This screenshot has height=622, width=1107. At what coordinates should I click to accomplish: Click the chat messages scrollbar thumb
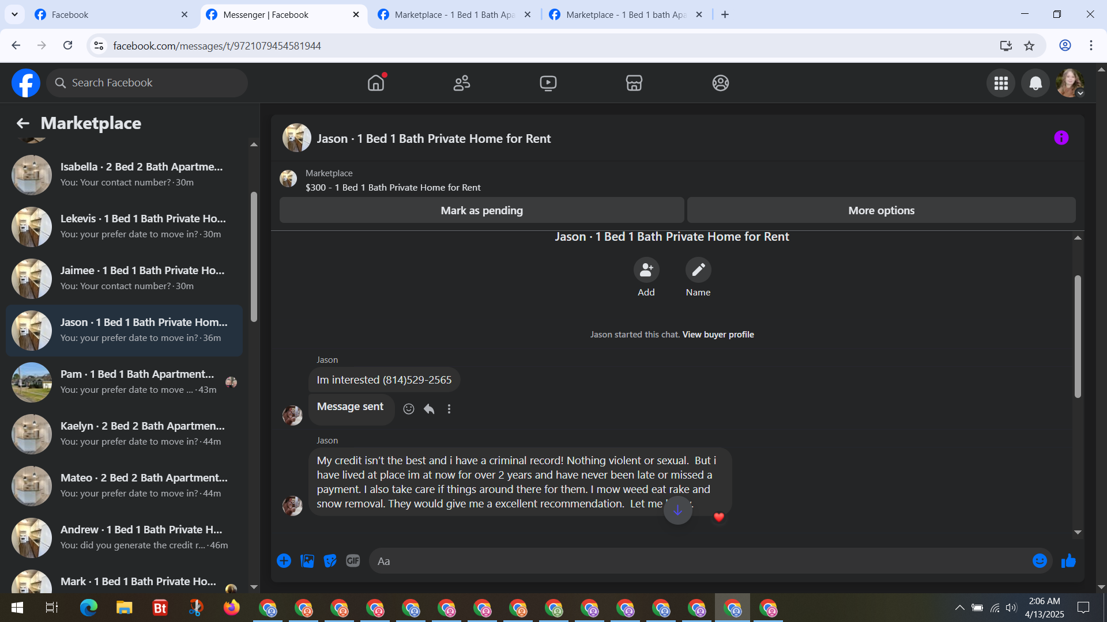tap(1078, 336)
